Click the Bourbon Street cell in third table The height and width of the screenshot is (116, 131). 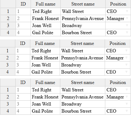tap(83, 111)
